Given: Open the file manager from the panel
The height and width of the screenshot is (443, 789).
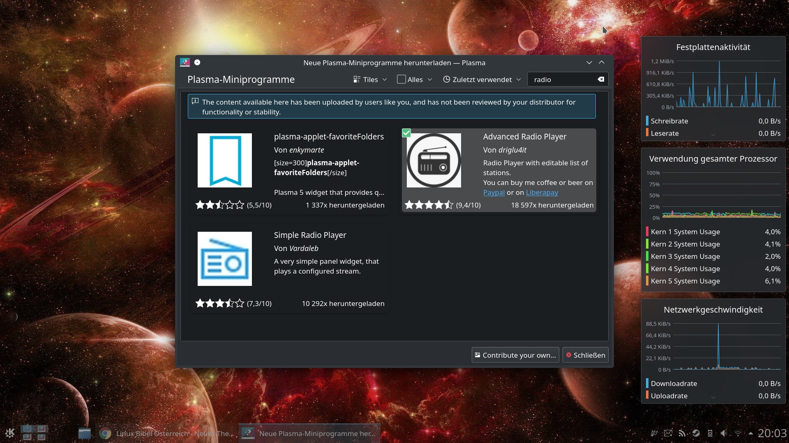Looking at the screenshot, I should (x=84, y=433).
